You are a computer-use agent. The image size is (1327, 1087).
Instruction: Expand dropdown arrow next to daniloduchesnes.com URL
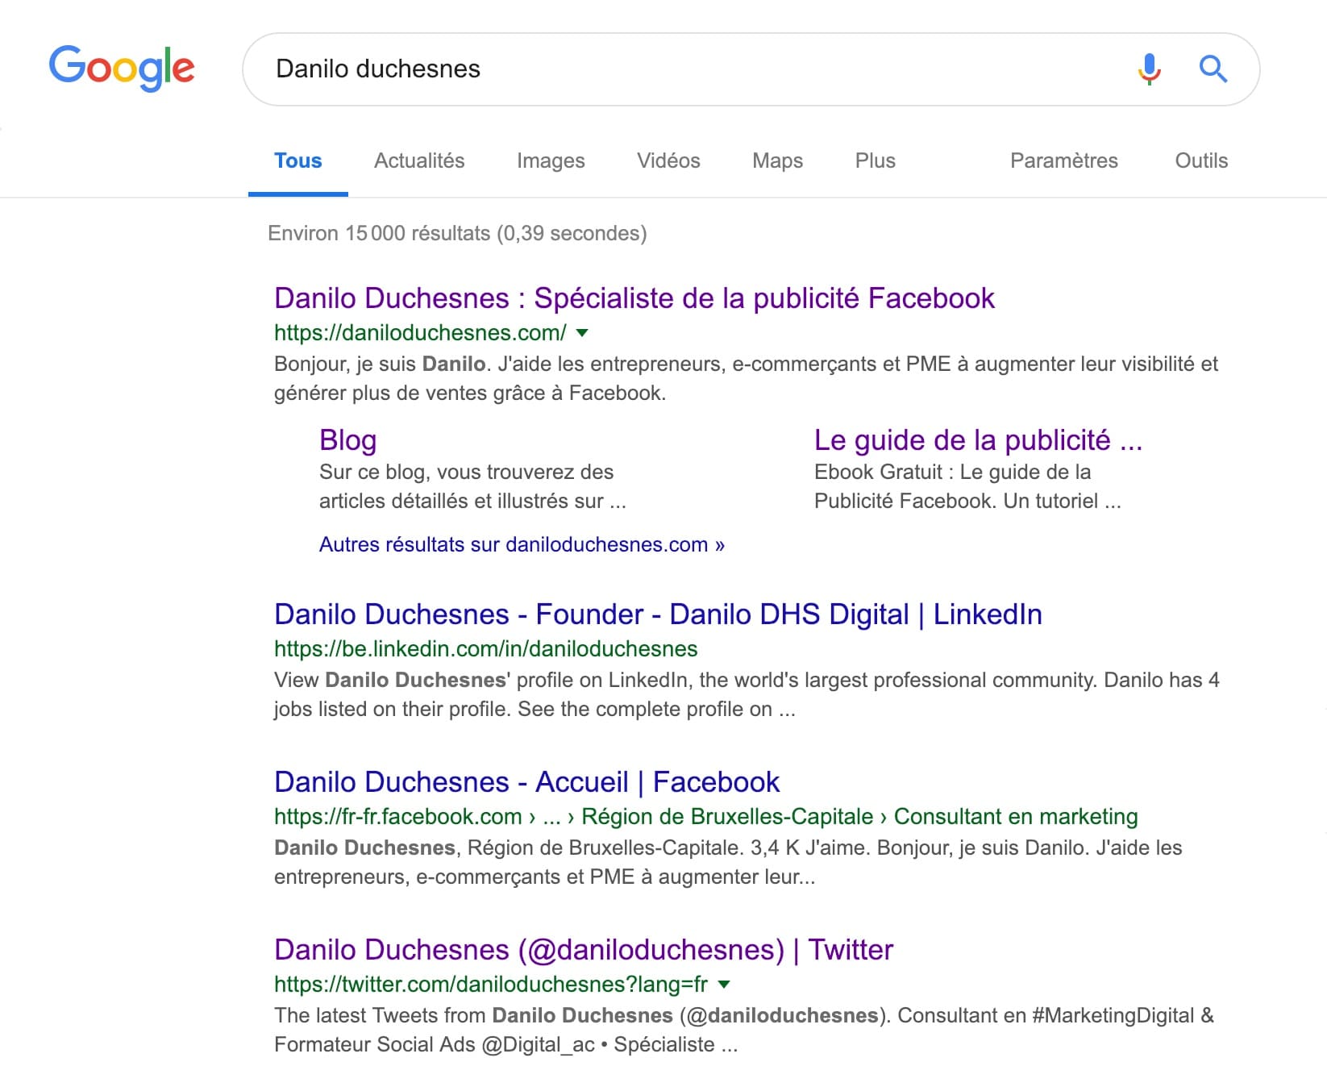point(583,332)
